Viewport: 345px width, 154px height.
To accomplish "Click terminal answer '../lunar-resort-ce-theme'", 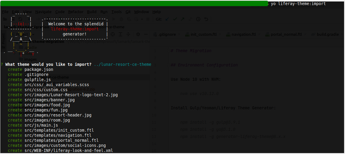I will tap(123, 65).
